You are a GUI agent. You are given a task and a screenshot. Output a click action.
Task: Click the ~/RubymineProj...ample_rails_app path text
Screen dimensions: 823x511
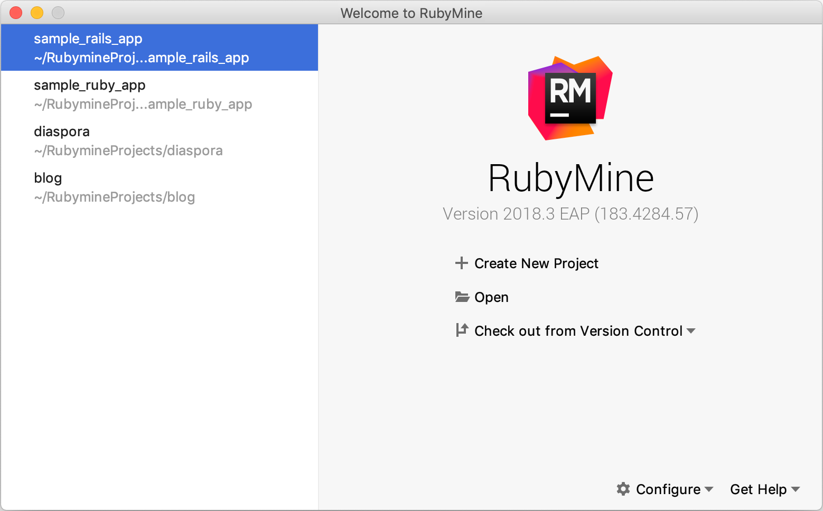click(x=142, y=58)
